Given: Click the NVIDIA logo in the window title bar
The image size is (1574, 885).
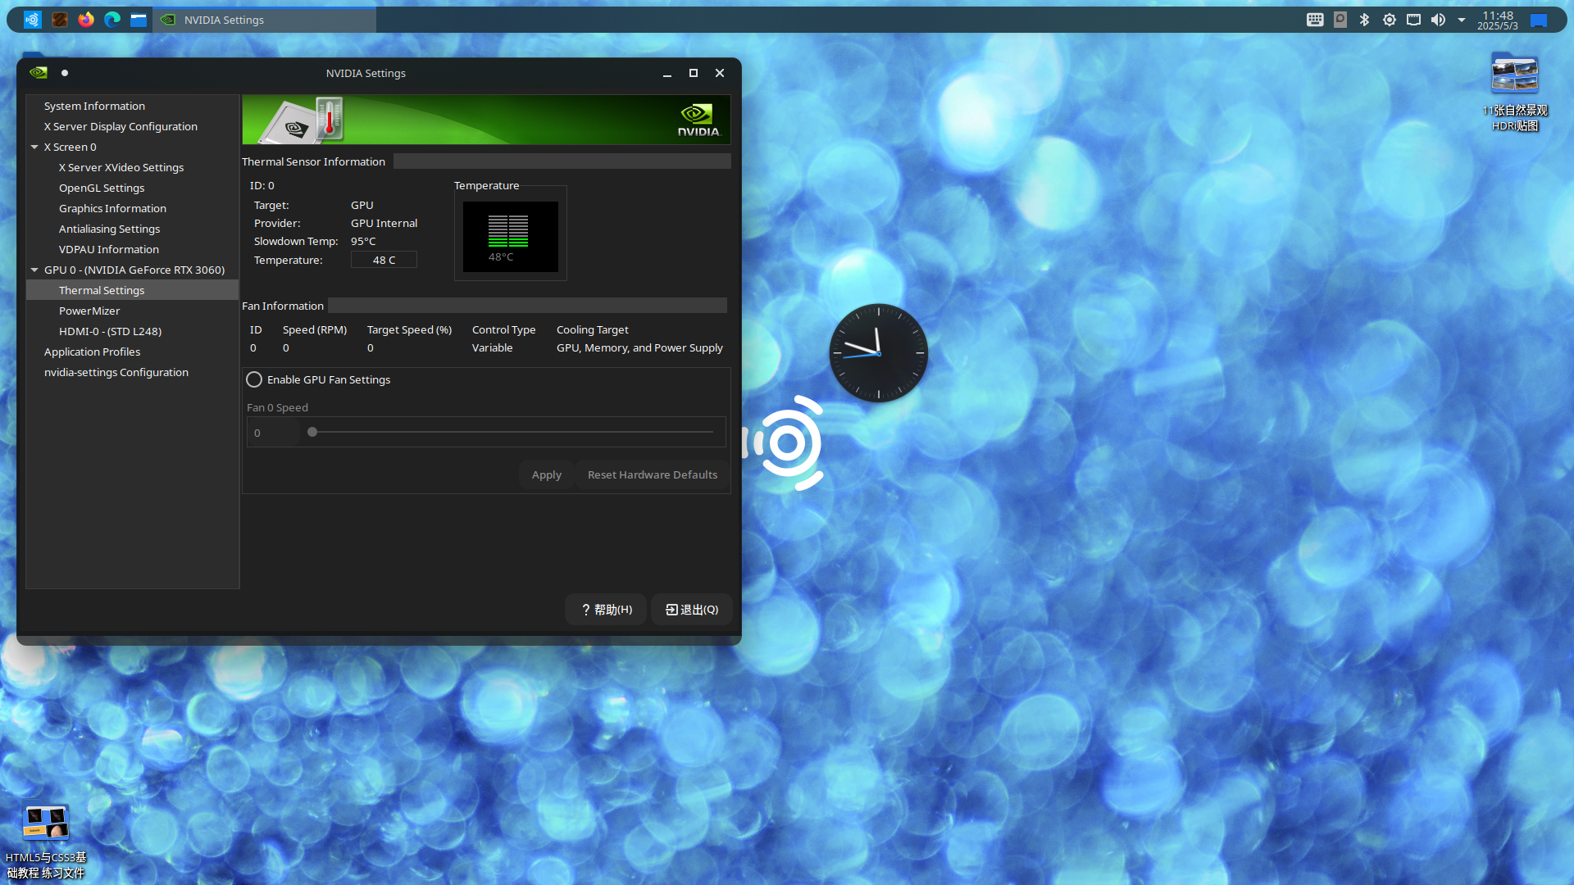Looking at the screenshot, I should 39,73.
